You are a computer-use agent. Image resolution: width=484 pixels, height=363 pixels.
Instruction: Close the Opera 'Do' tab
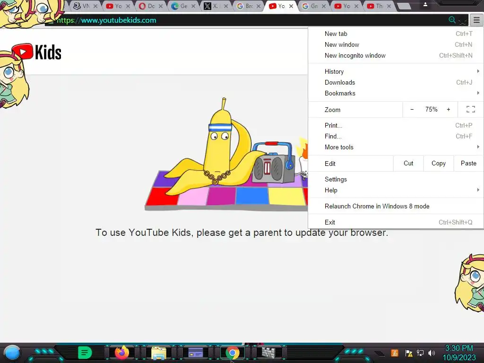coord(161,6)
